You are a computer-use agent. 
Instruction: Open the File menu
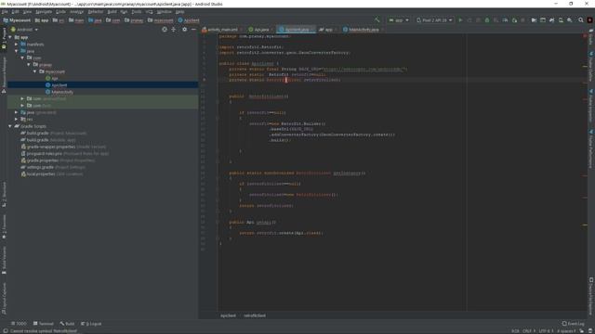pos(5,12)
